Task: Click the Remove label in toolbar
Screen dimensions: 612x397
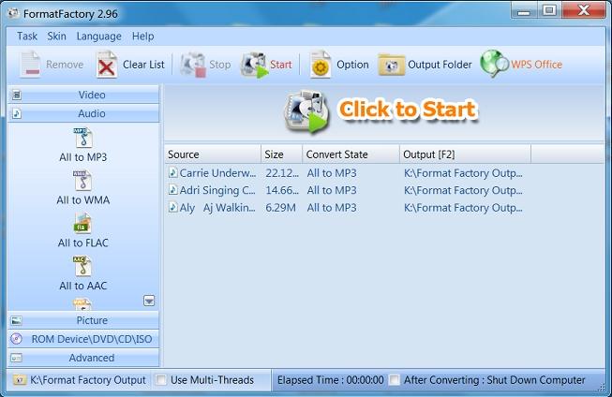Action: [65, 65]
